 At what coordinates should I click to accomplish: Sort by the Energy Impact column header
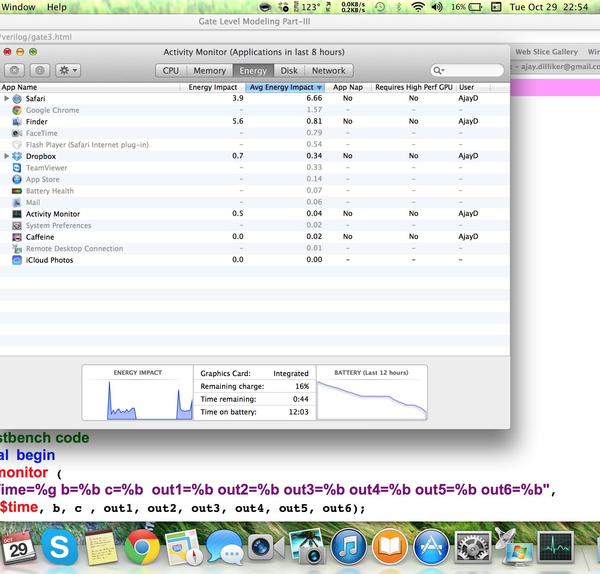coord(212,87)
